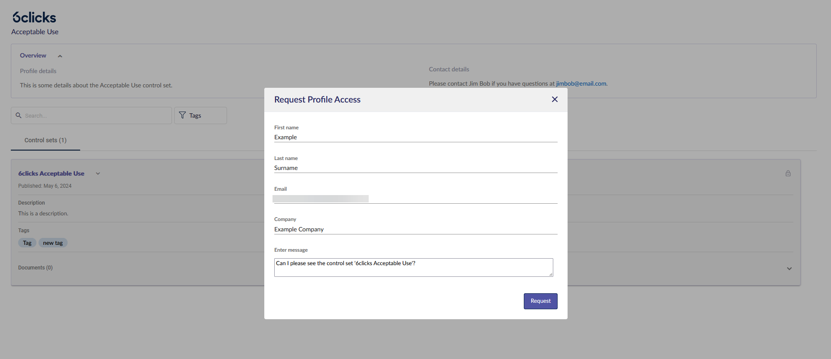Click the 'This is a description.' text
831x359 pixels.
coord(43,214)
